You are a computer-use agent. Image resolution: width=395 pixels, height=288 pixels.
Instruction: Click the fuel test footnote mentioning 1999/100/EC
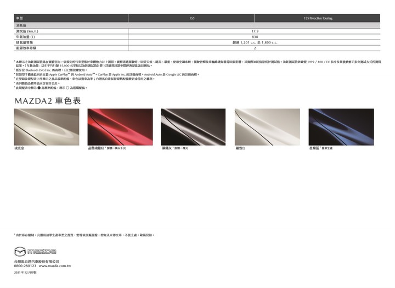click(198, 64)
